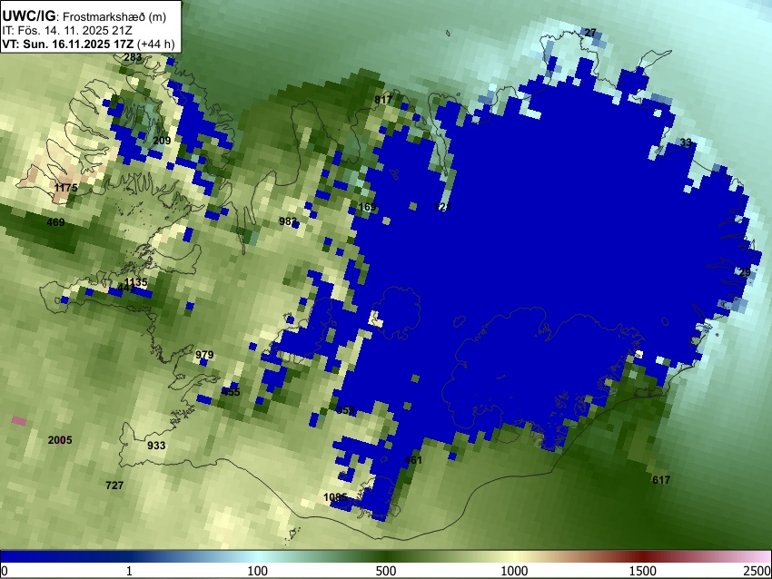Click the '(+44 h)' forecast offset text
This screenshot has width=772, height=579.
pos(155,44)
